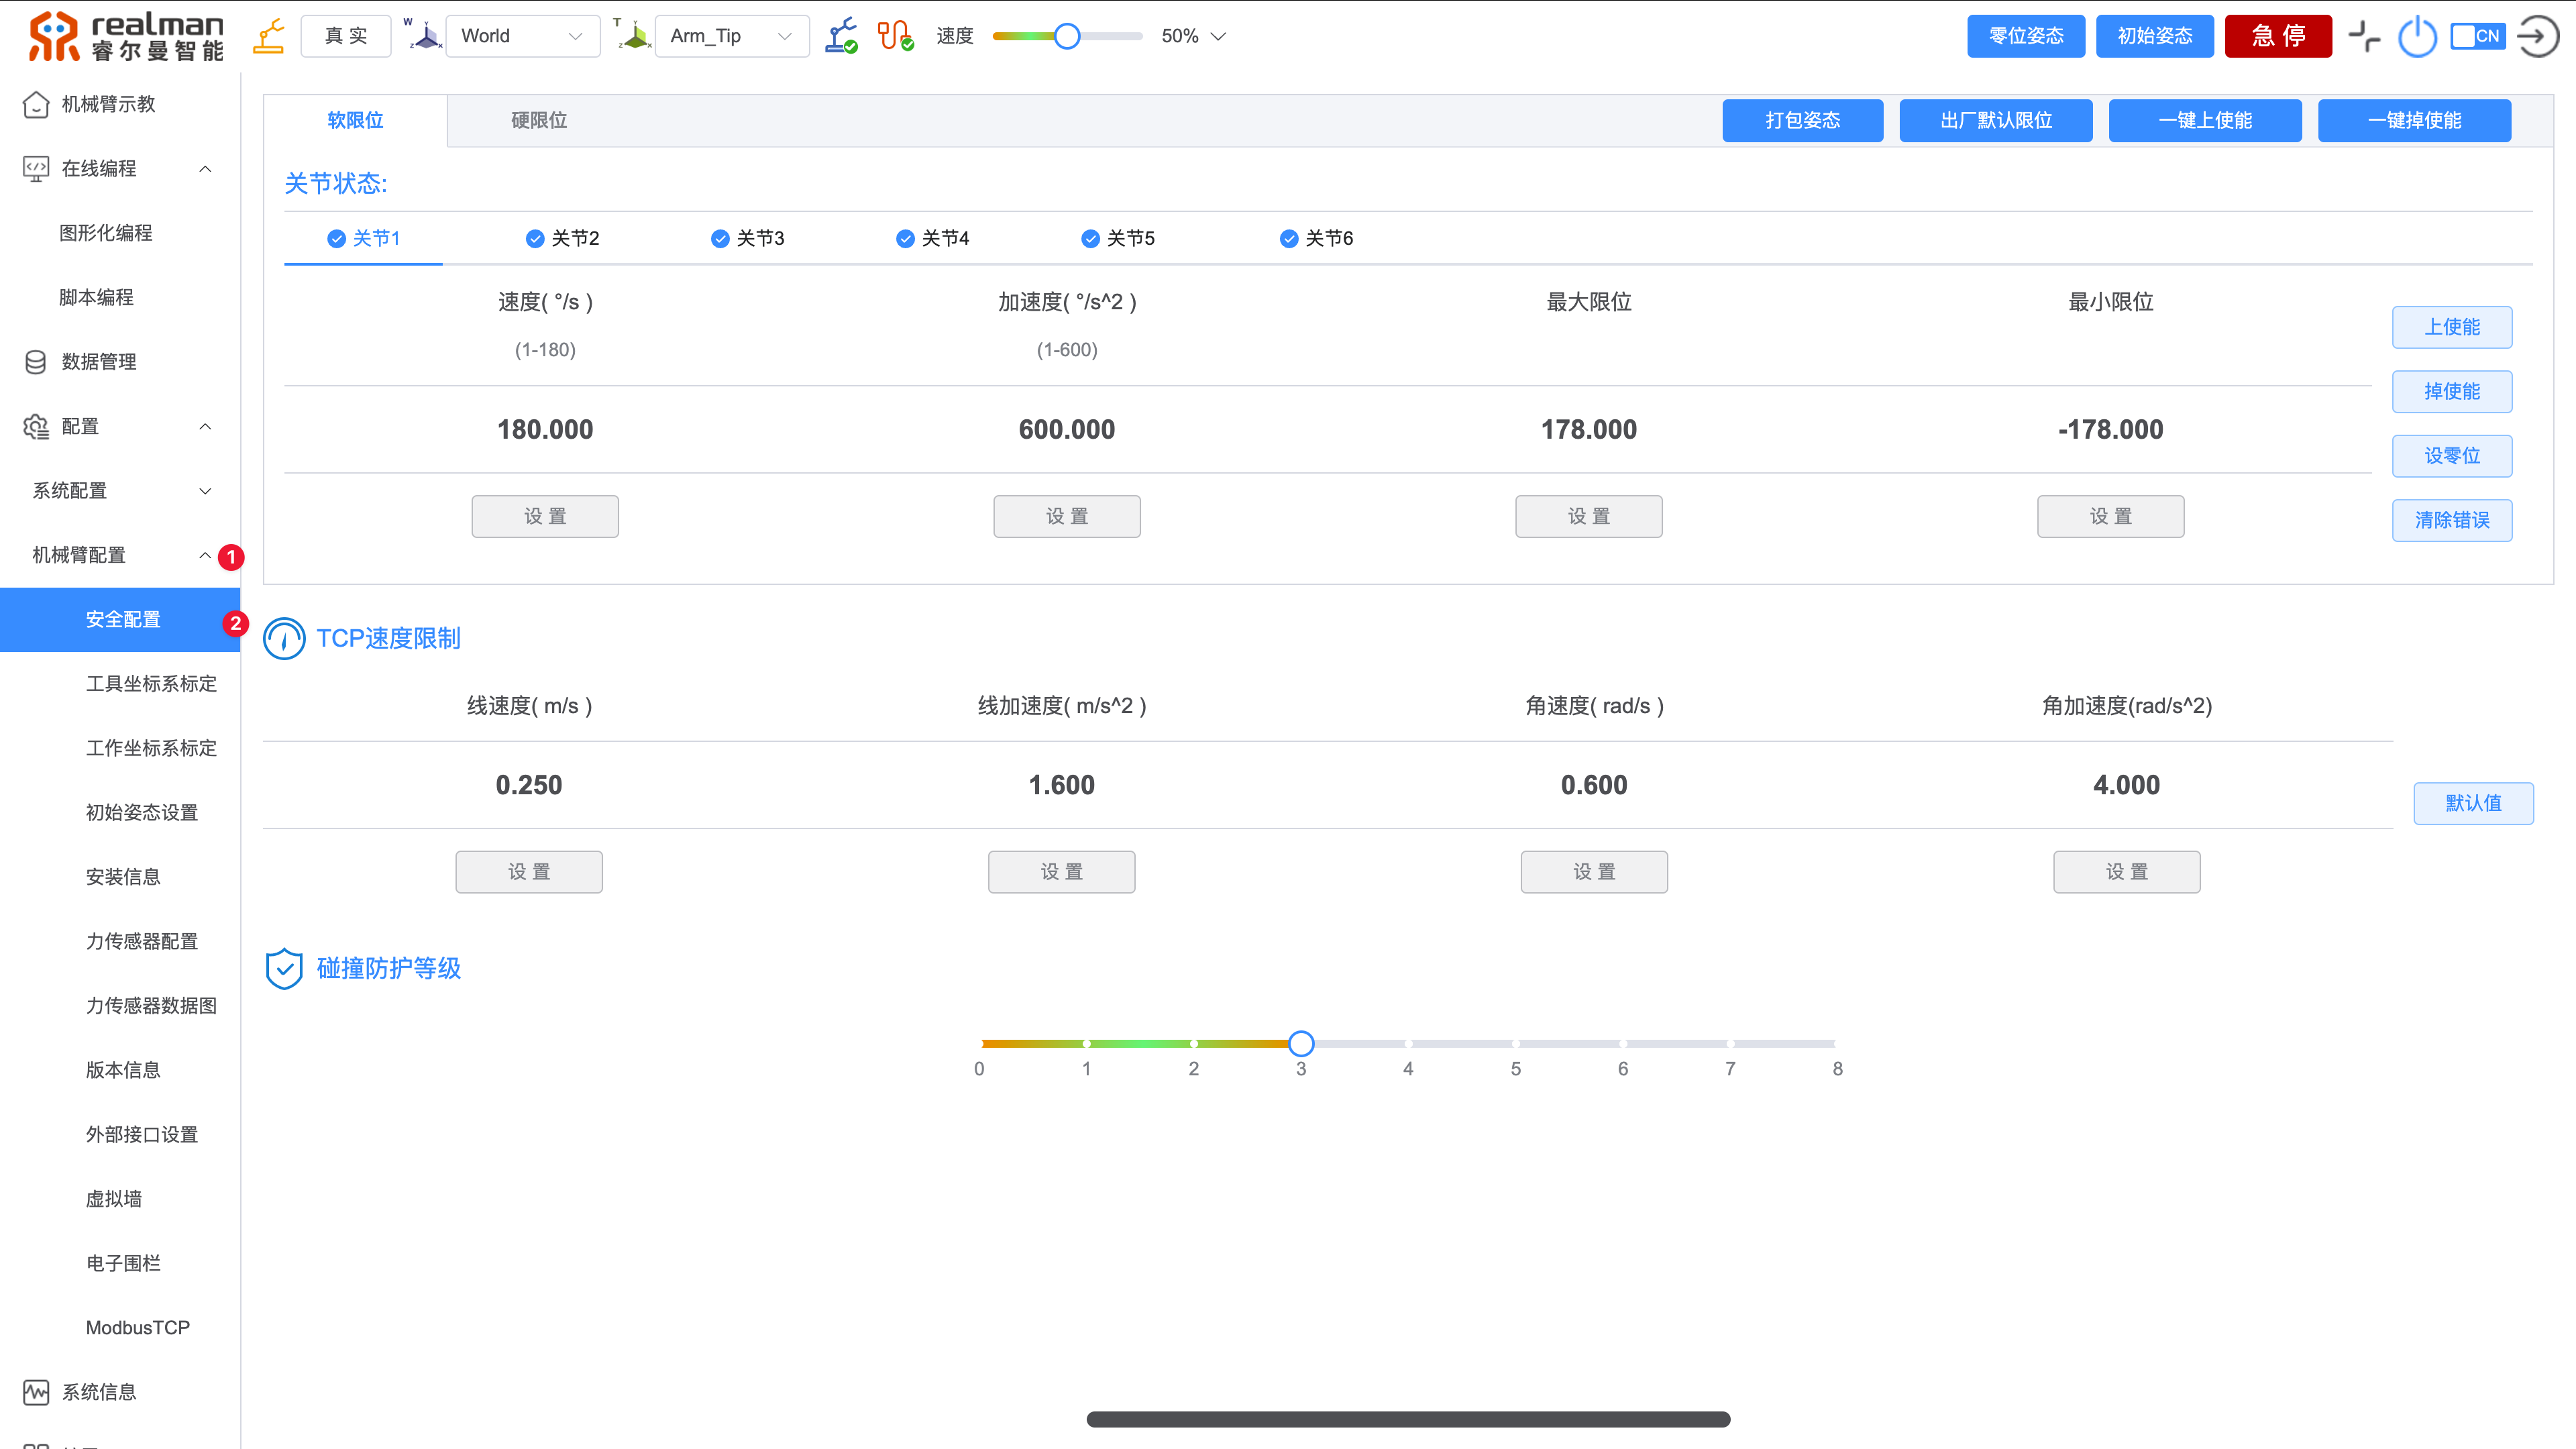The image size is (2576, 1449).
Task: Click the 加速度 value 600.000
Action: (1067, 430)
